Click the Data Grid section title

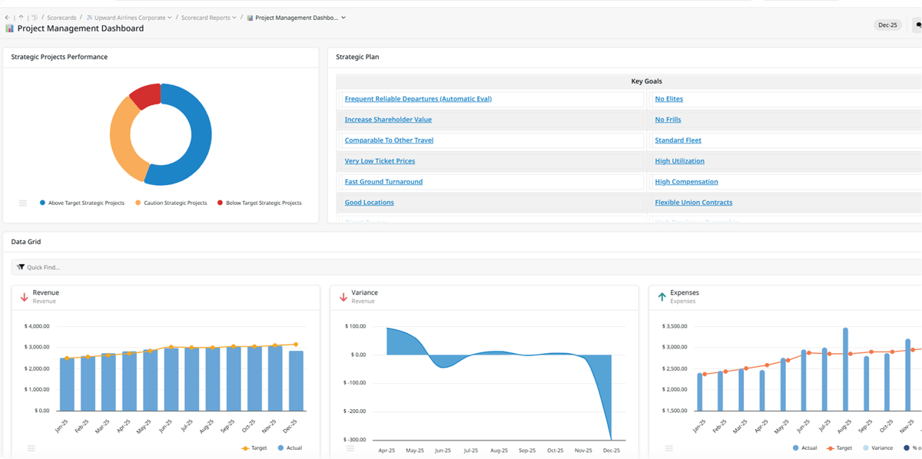coord(26,242)
